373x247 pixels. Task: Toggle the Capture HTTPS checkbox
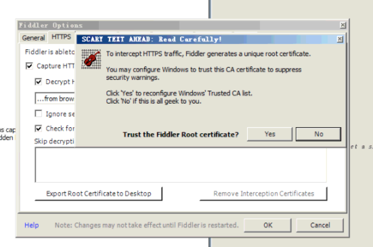point(29,66)
